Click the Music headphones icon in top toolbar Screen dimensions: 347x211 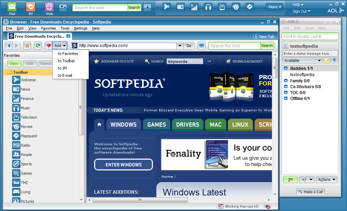[x=208, y=7]
